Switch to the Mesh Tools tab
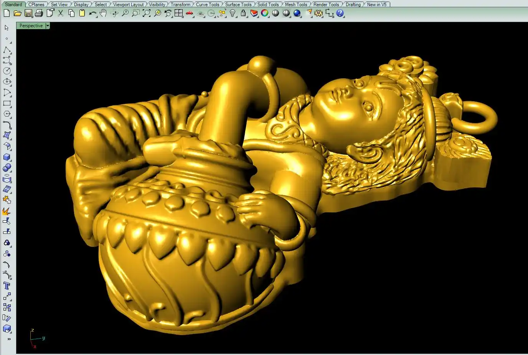Screen dimensions: 528x355 click(296, 5)
